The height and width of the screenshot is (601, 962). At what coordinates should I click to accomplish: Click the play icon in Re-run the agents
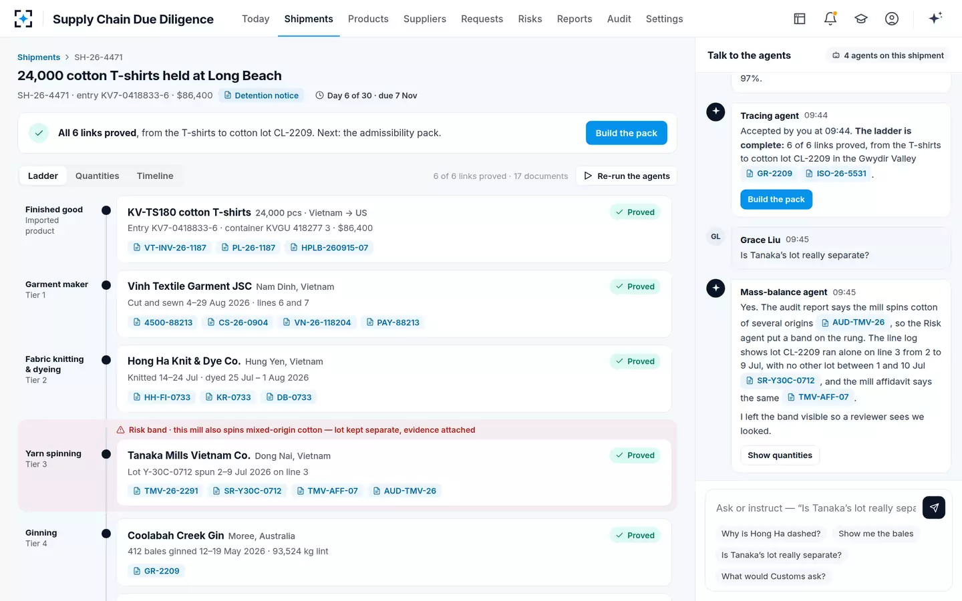click(588, 176)
